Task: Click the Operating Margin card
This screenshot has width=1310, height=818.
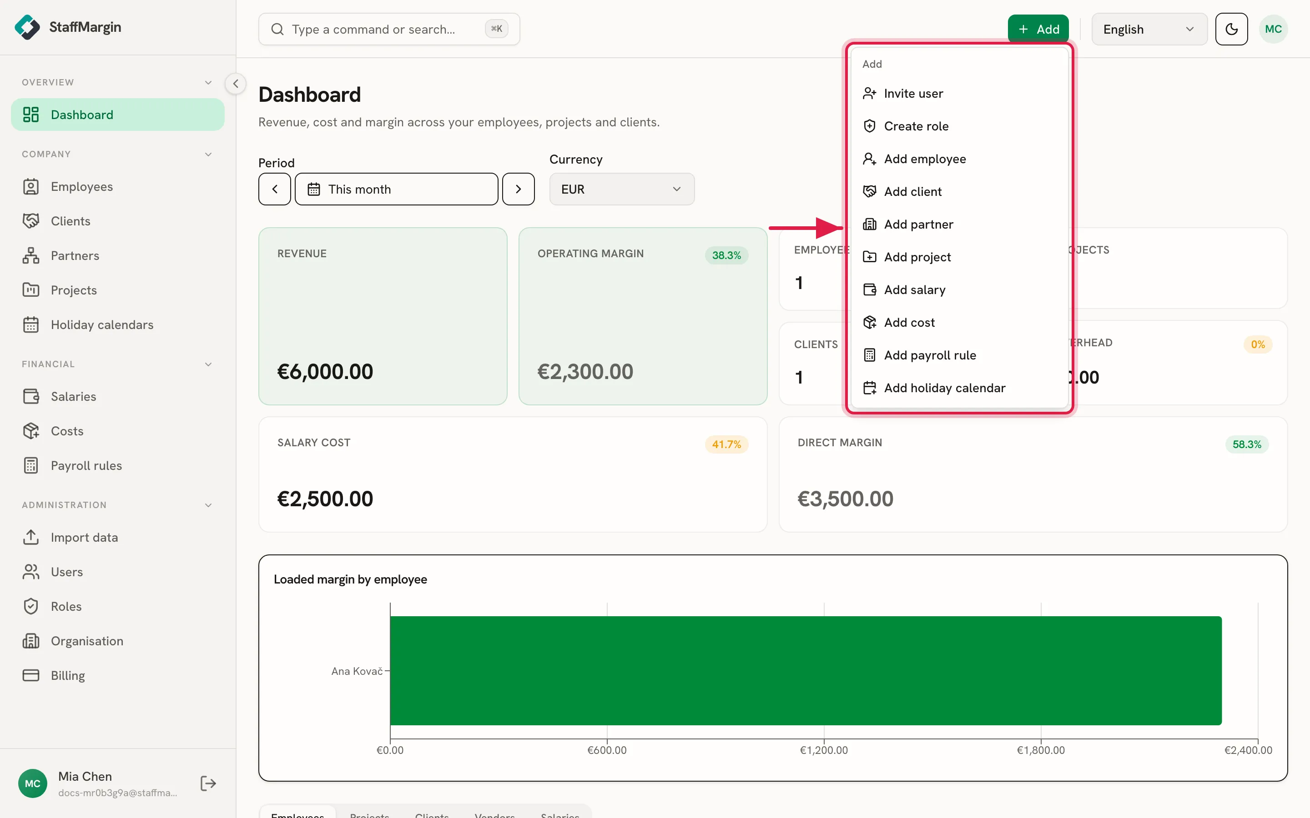Action: 643,316
